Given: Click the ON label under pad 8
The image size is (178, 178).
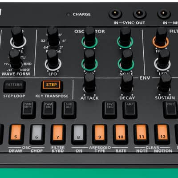Looking at the screenshot, I should pyautogui.click(x=79, y=151).
